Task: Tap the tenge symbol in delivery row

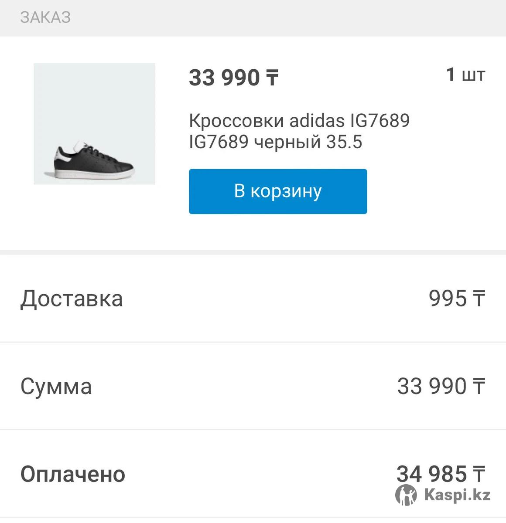Action: tap(479, 299)
